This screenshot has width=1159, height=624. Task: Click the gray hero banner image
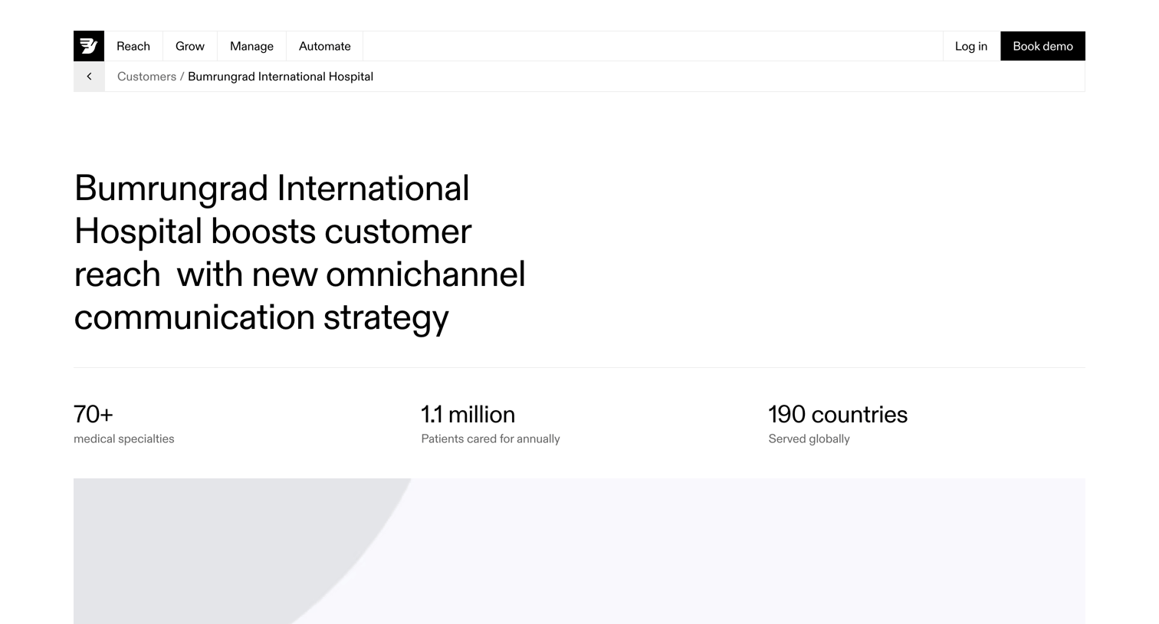[579, 551]
